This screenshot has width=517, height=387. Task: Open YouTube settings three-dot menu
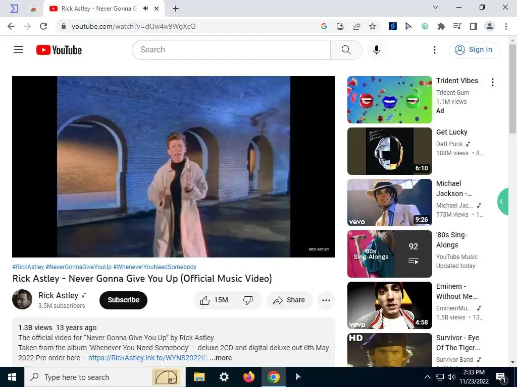[x=435, y=50]
